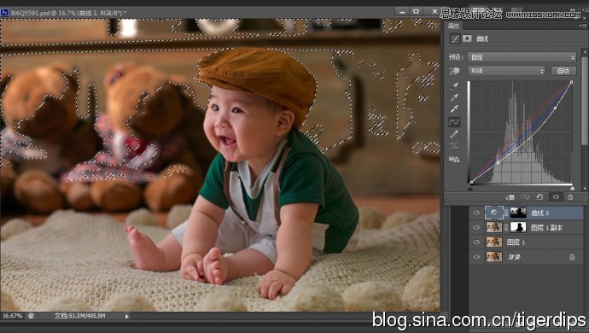Pick the white point eyedropper
Image resolution: width=589 pixels, height=333 pixels.
(x=454, y=109)
